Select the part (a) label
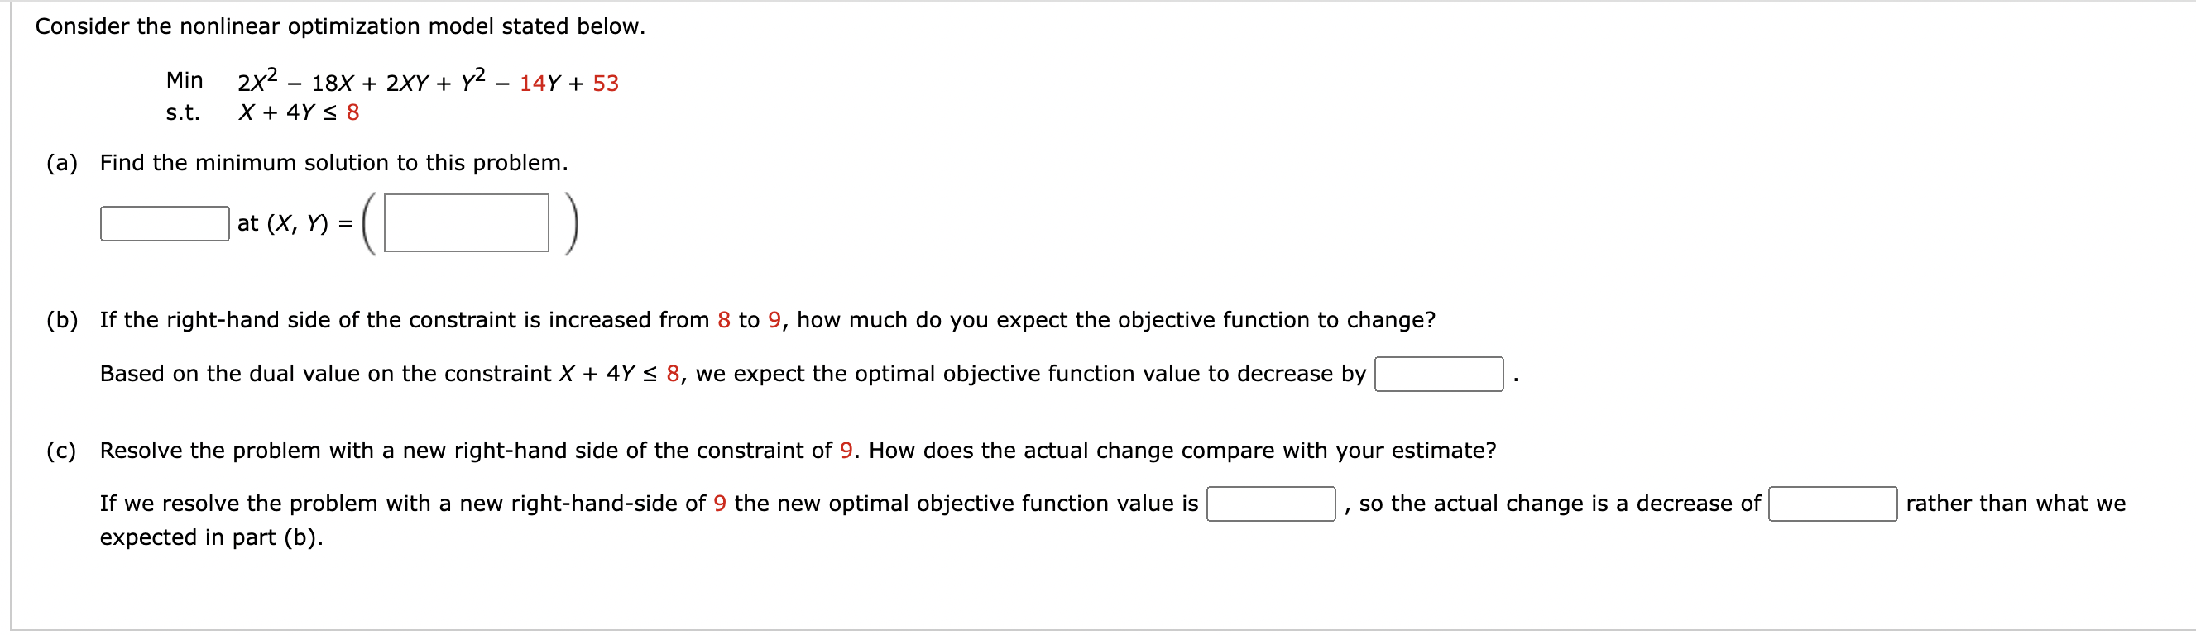Viewport: 2196px width, 635px height. tap(60, 162)
